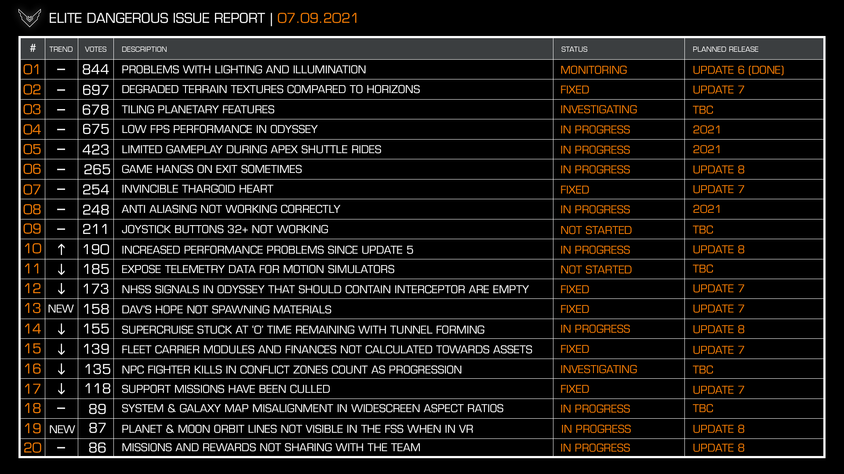Select the TREND column header
Image resolution: width=844 pixels, height=474 pixels.
click(x=61, y=49)
